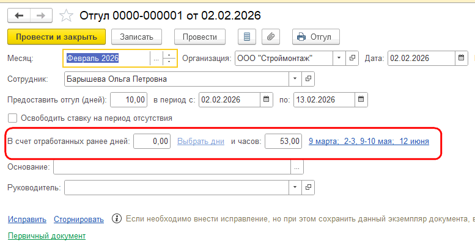The width and height of the screenshot is (475, 244).
Task: Click the Руководитель field
Action: [x=176, y=187]
